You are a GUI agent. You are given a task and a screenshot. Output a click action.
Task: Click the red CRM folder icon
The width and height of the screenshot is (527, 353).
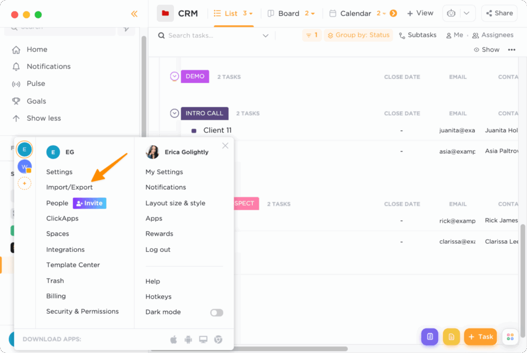[x=165, y=13]
